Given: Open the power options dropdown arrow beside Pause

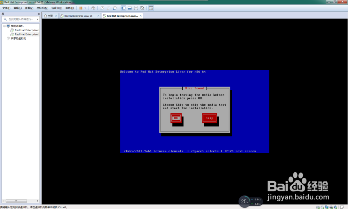Looking at the screenshot, I should tap(85, 8).
